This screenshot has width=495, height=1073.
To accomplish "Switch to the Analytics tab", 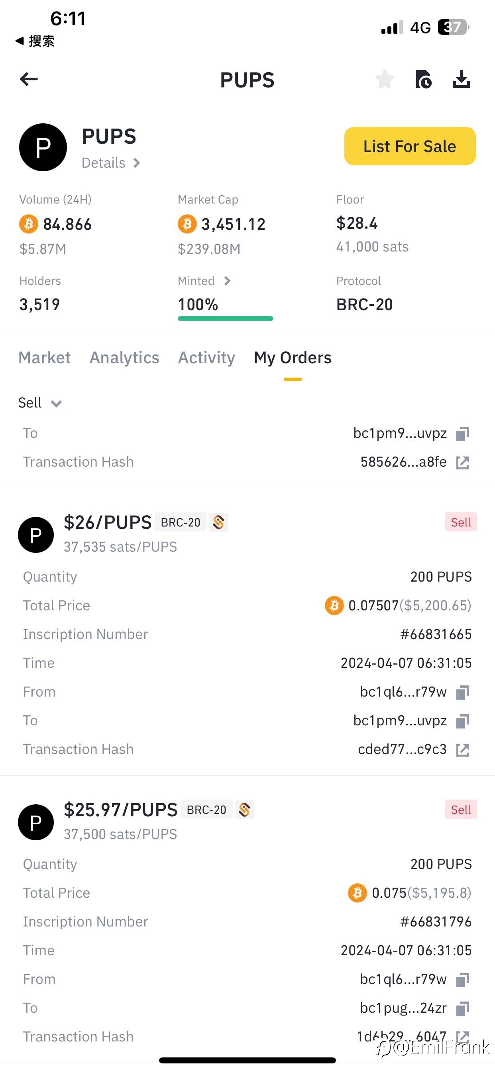I will click(x=124, y=357).
